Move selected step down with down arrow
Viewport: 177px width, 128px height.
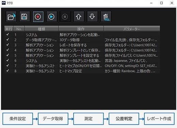pyautogui.click(x=92, y=17)
